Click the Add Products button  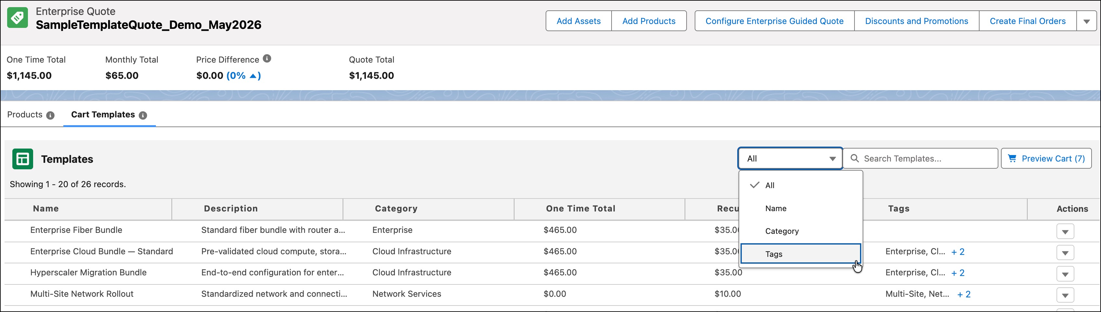coord(649,21)
